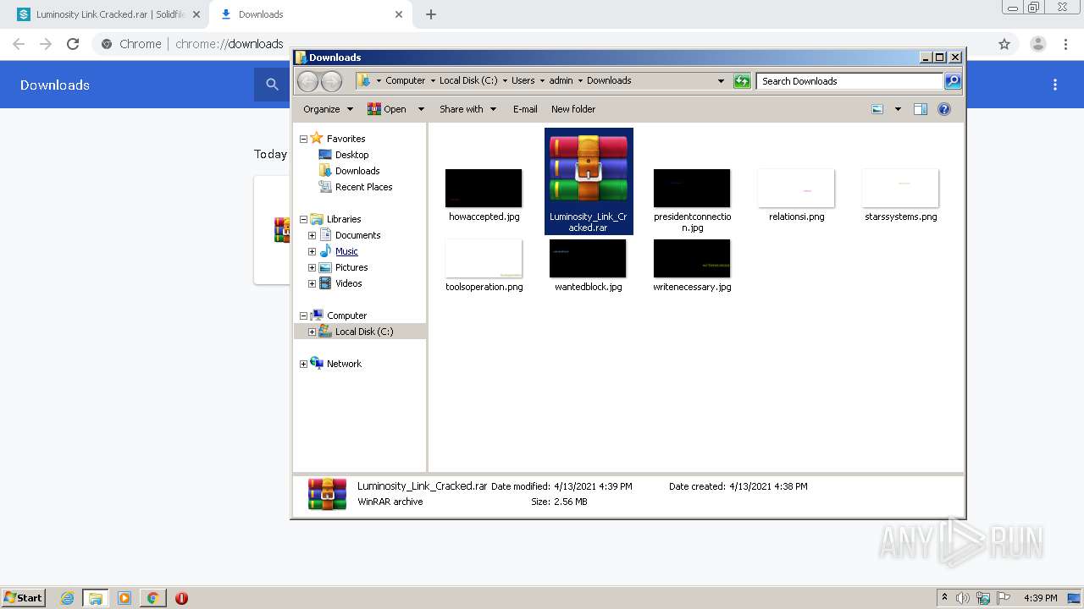Click the Explorer Forward navigation arrow

tap(331, 81)
